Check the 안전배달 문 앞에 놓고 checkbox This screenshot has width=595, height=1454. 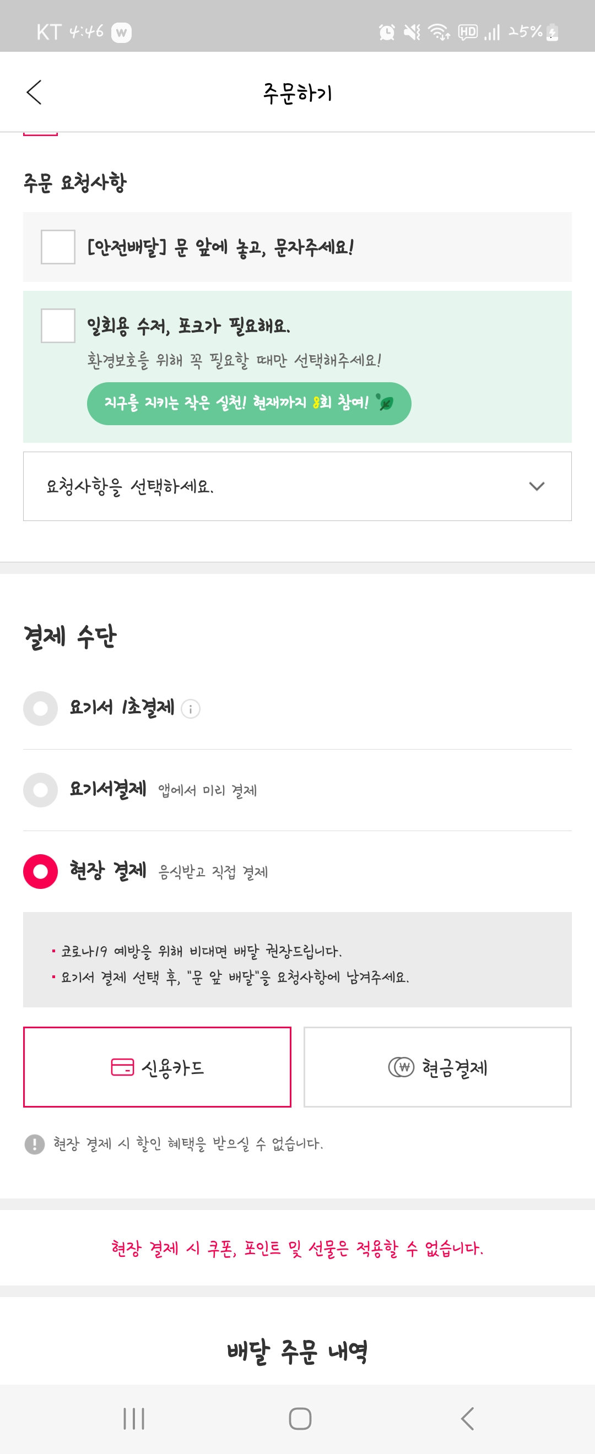coord(58,247)
